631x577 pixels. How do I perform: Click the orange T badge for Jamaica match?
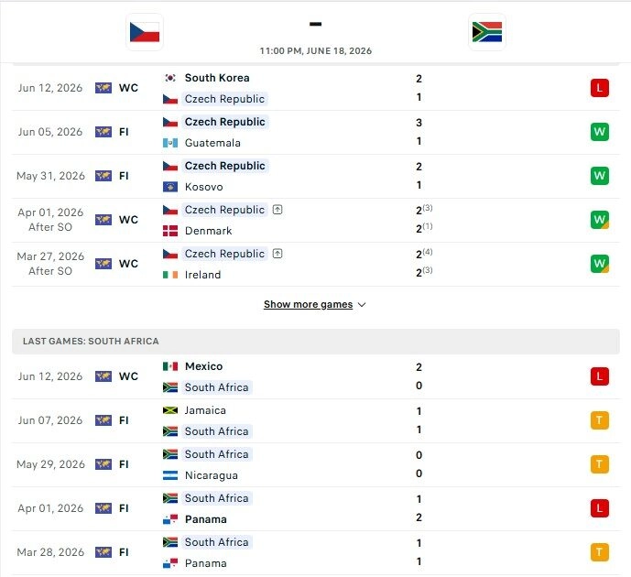(599, 420)
